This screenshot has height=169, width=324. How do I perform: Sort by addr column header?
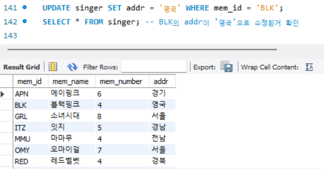(162, 81)
